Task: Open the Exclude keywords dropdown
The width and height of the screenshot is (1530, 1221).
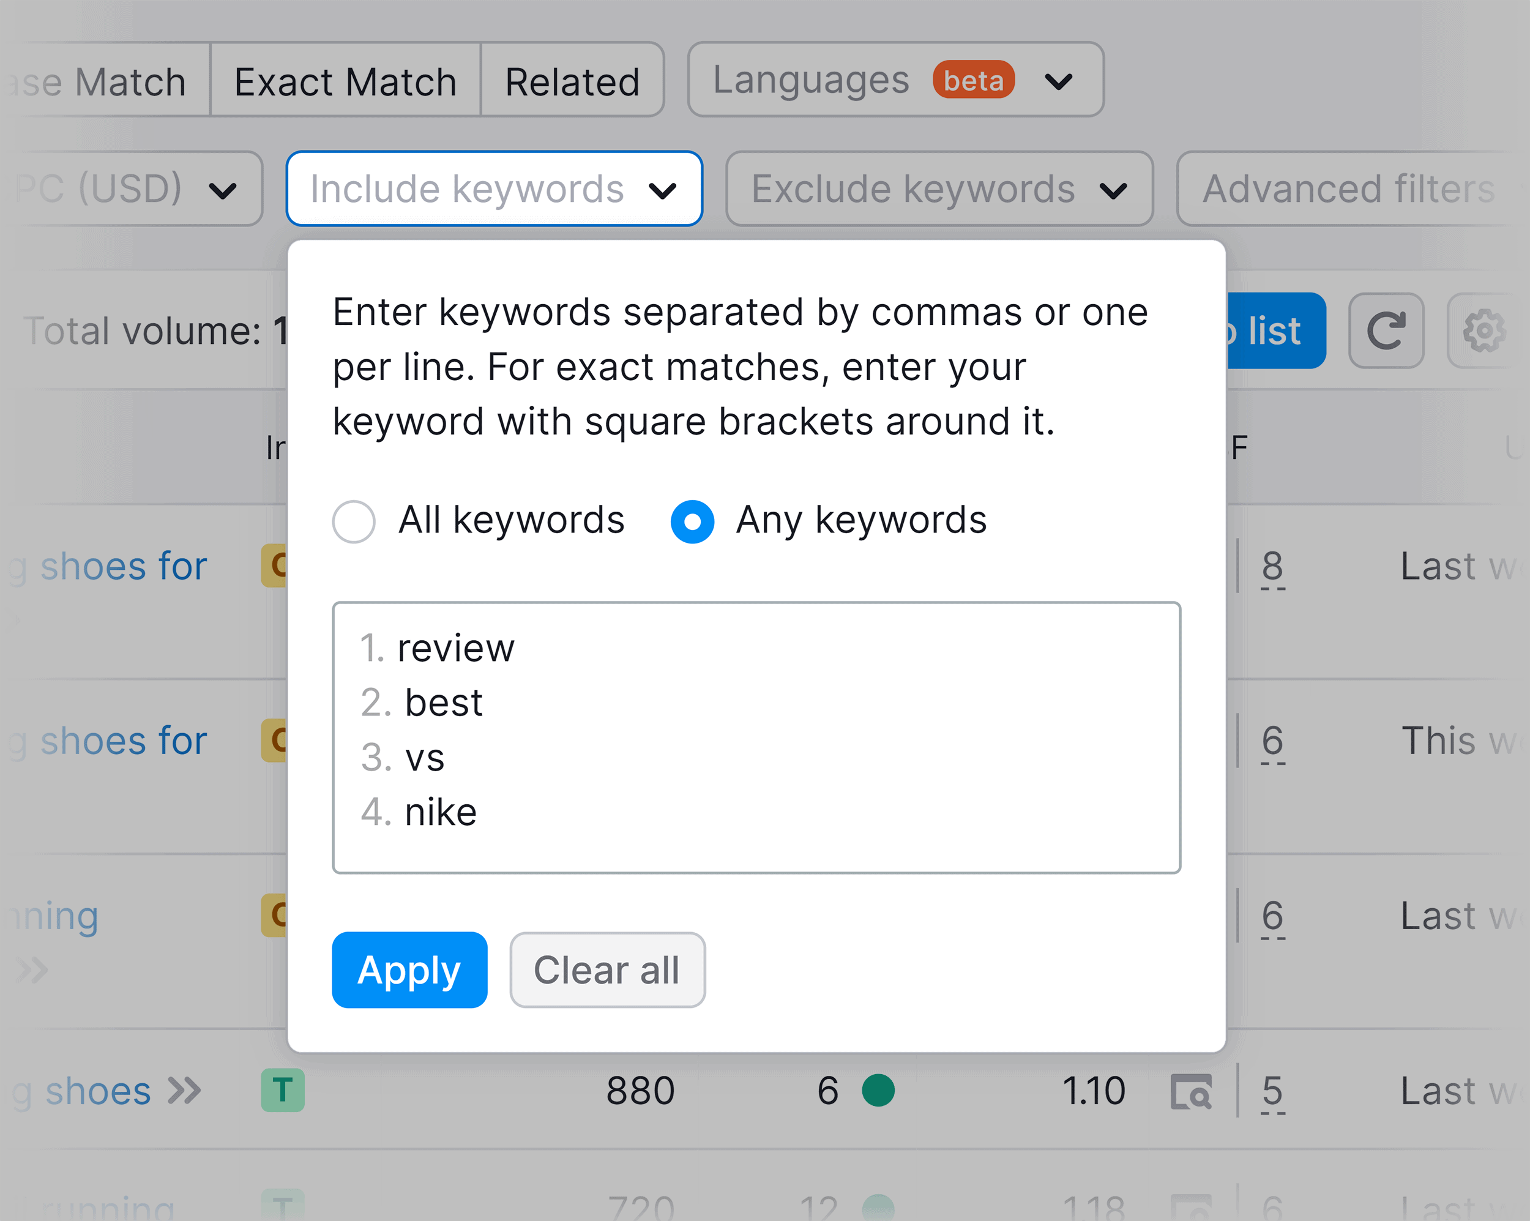Action: coord(938,189)
